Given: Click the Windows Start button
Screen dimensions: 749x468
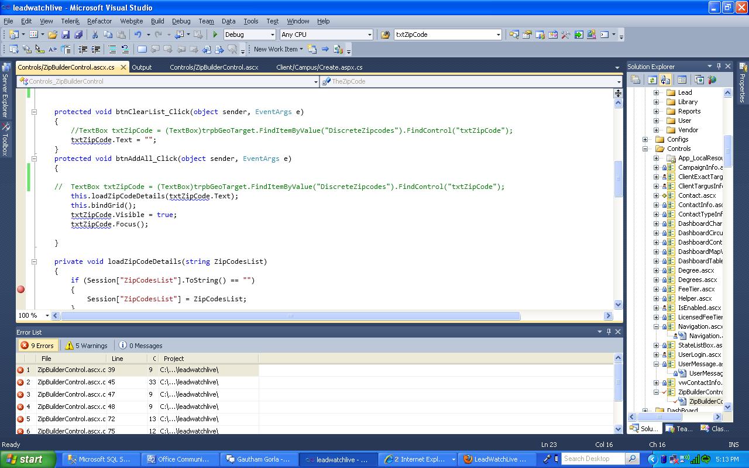Looking at the screenshot, I should [28, 459].
